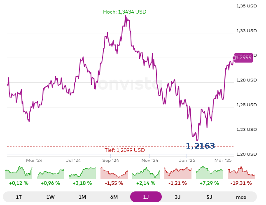The width and height of the screenshot is (266, 205).
Task: Click the mini chart showing +0,12 %
Action: point(19,173)
